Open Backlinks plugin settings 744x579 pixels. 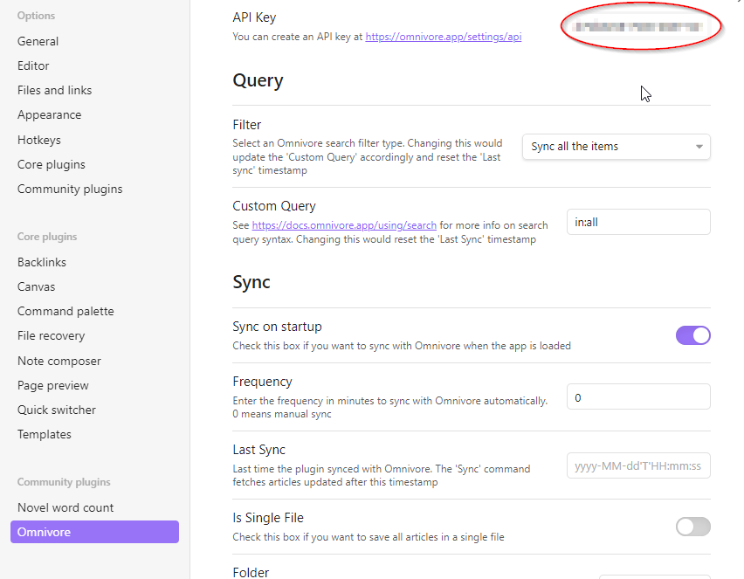click(x=42, y=262)
